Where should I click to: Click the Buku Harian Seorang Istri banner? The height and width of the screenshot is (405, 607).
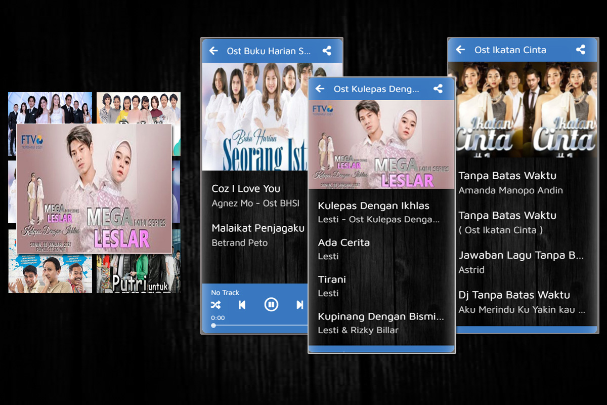(x=255, y=116)
